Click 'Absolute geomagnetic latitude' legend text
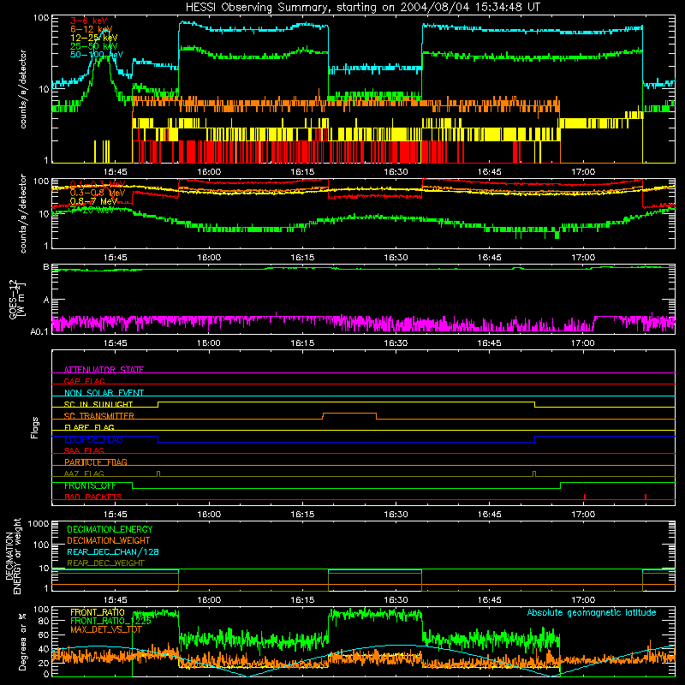The image size is (685, 685). tap(592, 612)
